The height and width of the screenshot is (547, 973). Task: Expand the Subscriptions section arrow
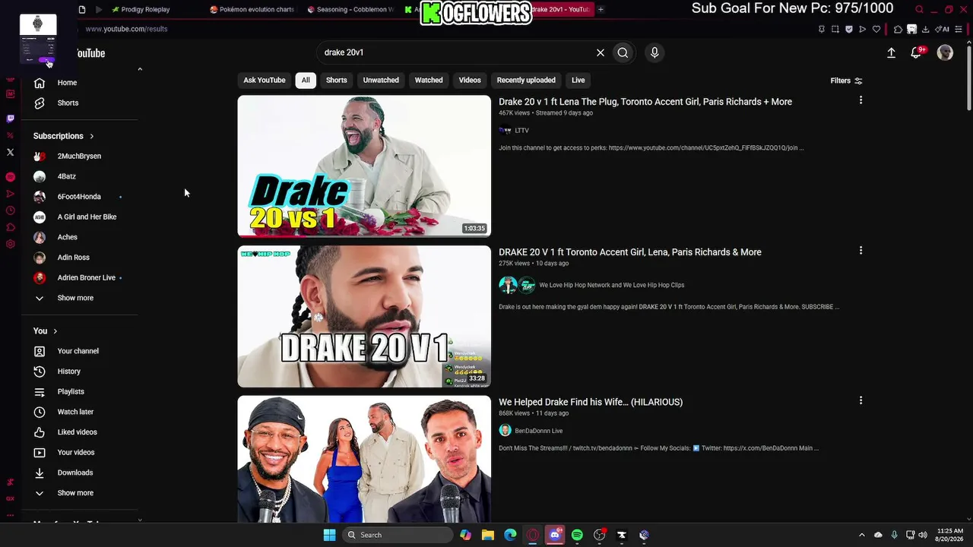[92, 137]
